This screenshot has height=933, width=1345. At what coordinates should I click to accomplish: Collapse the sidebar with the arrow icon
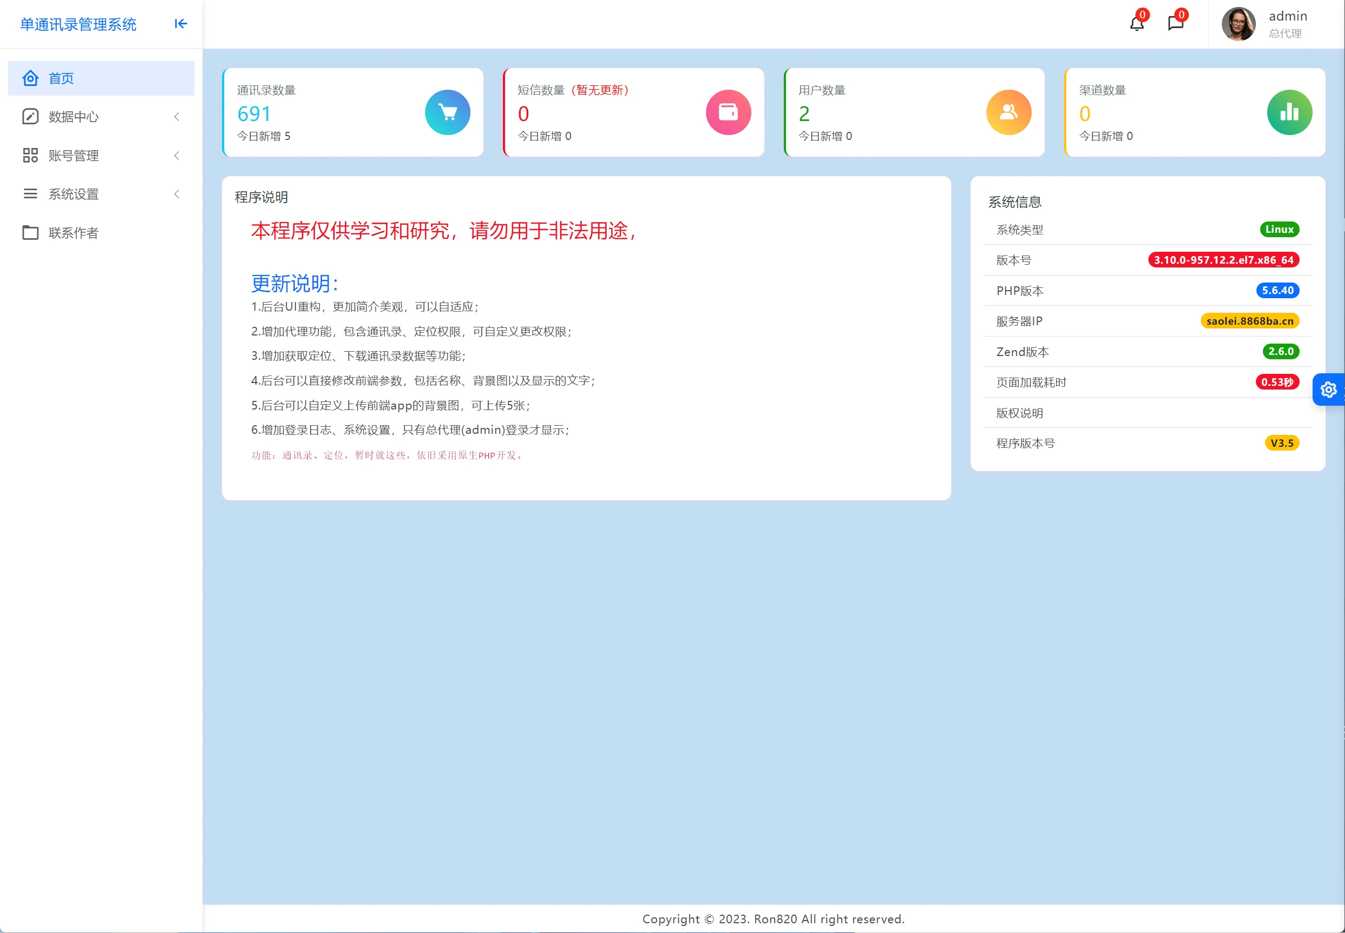click(180, 23)
